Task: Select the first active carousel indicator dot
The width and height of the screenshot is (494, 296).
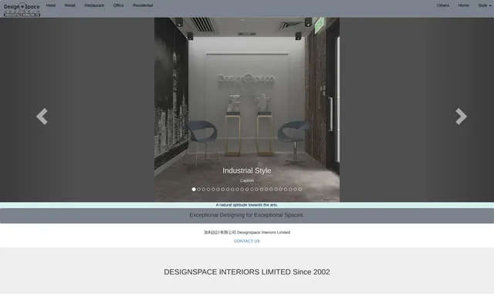Action: tap(194, 190)
